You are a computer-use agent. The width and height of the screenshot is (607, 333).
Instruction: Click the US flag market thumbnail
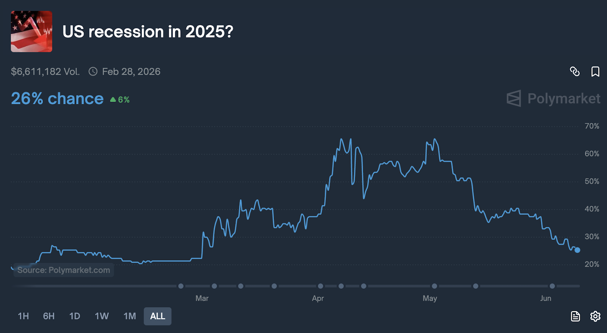[x=31, y=31]
